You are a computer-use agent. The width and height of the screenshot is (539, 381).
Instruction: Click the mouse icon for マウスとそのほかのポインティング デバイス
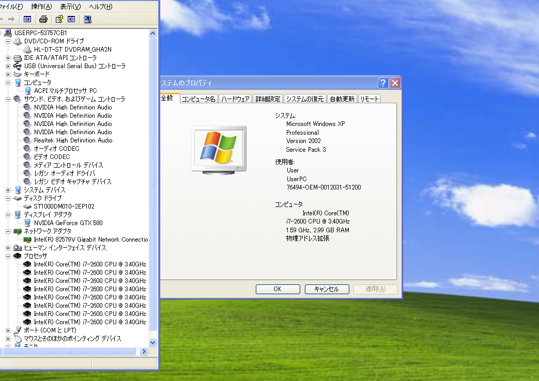pos(18,339)
